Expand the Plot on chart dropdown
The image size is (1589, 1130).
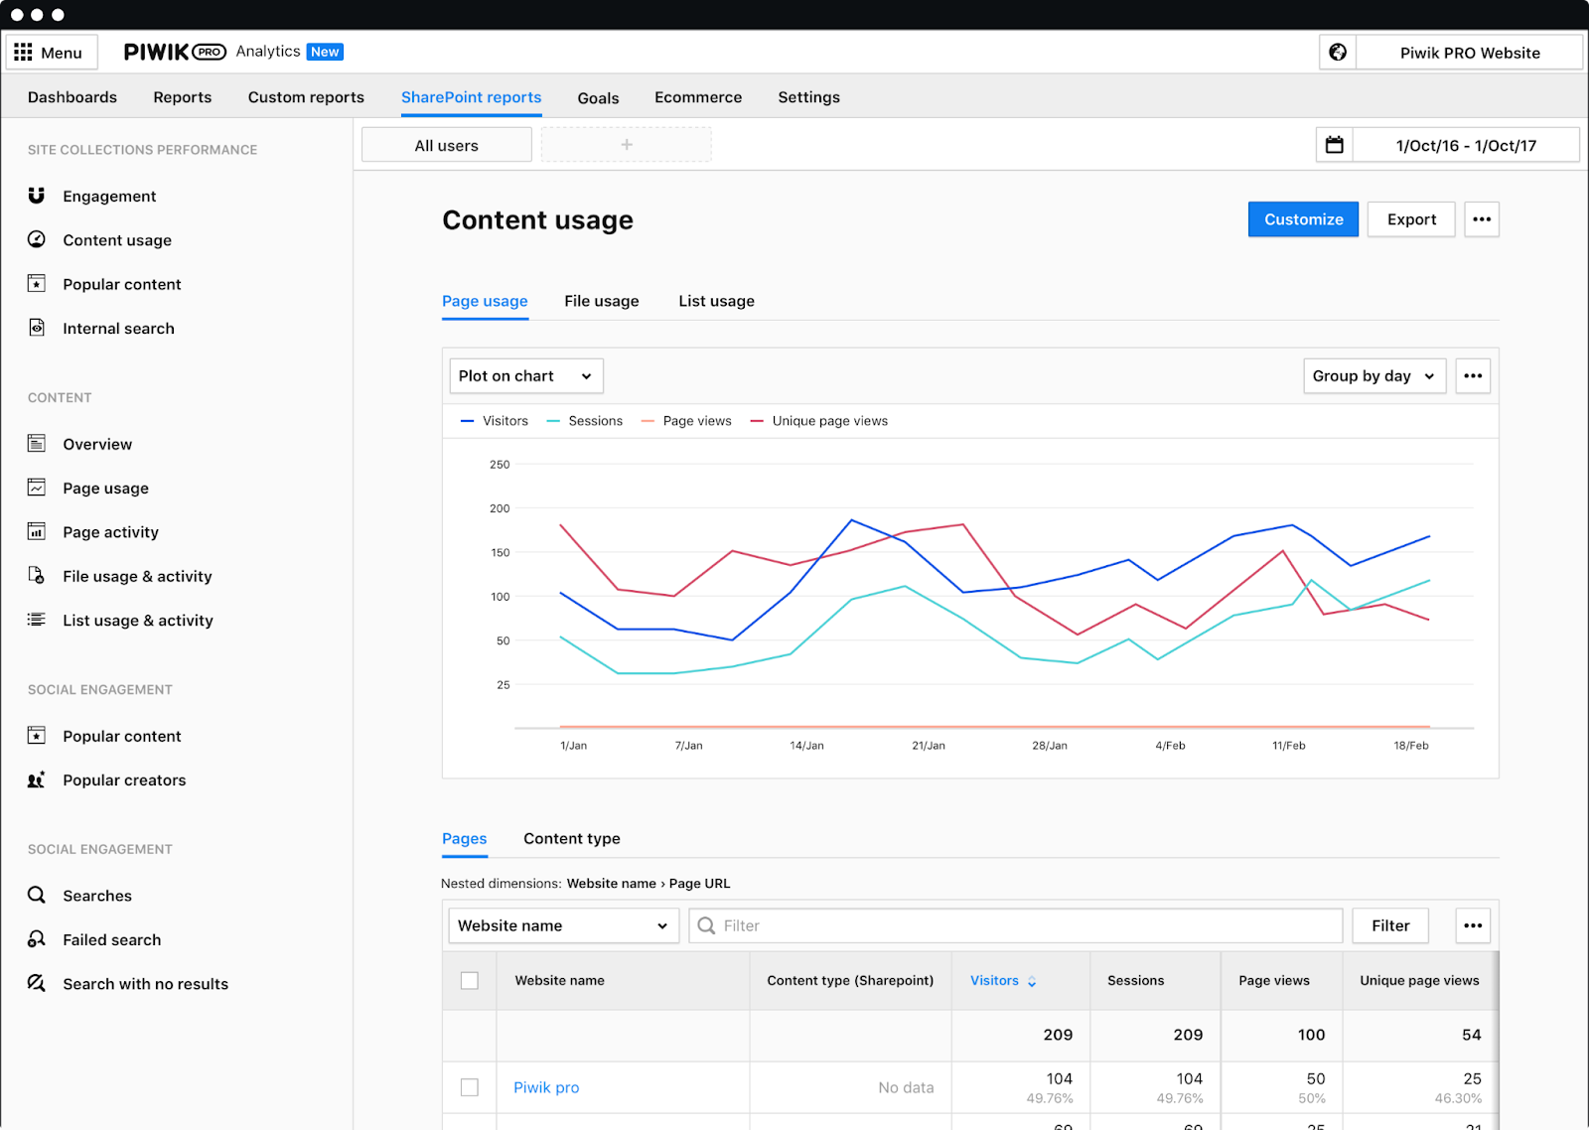coord(525,376)
